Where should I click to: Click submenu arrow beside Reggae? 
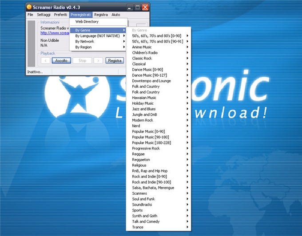(x=187, y=154)
